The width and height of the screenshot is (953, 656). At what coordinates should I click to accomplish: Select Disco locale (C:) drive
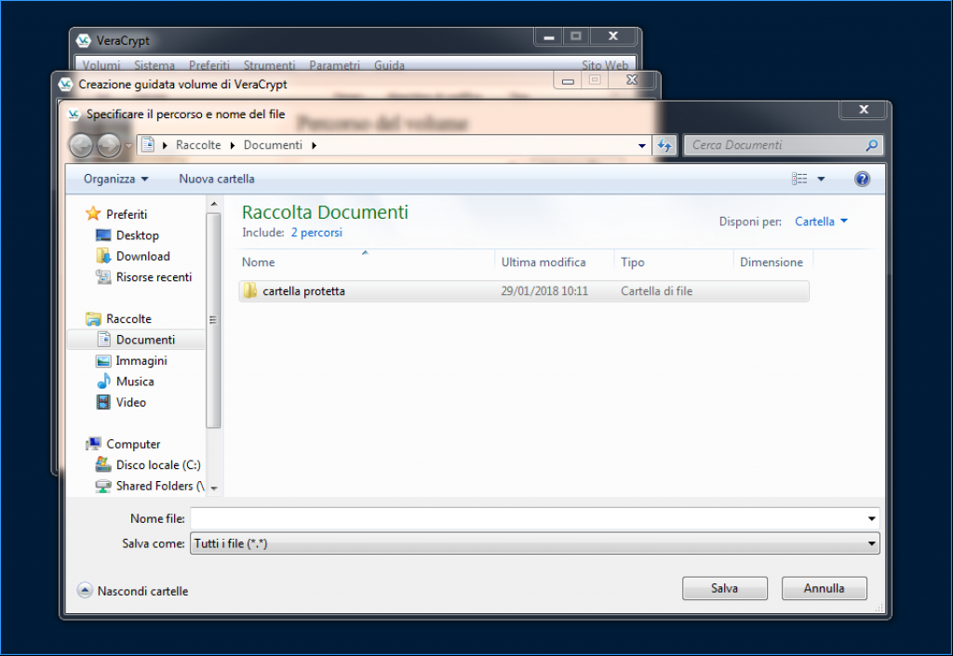coord(157,465)
